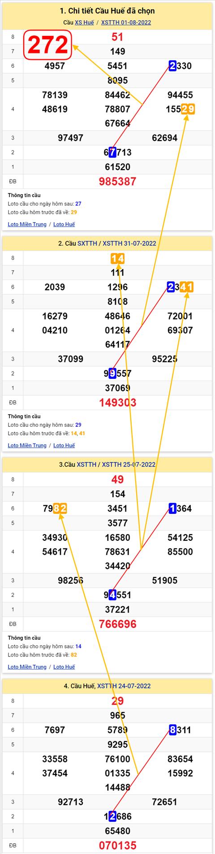Image resolution: width=215 pixels, height=854 pixels.
Task: Open Loto Miền Trung under the 31-07-2022 table
Action: point(27,446)
